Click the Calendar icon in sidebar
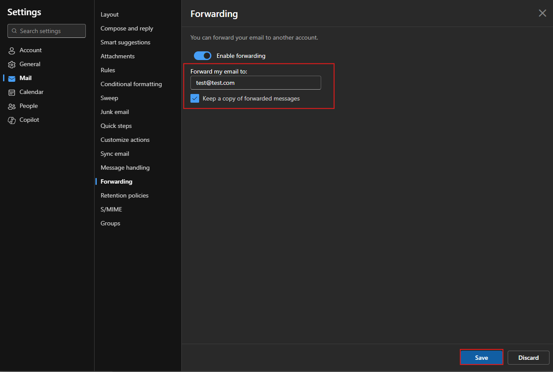Image resolution: width=553 pixels, height=372 pixels. 12,92
